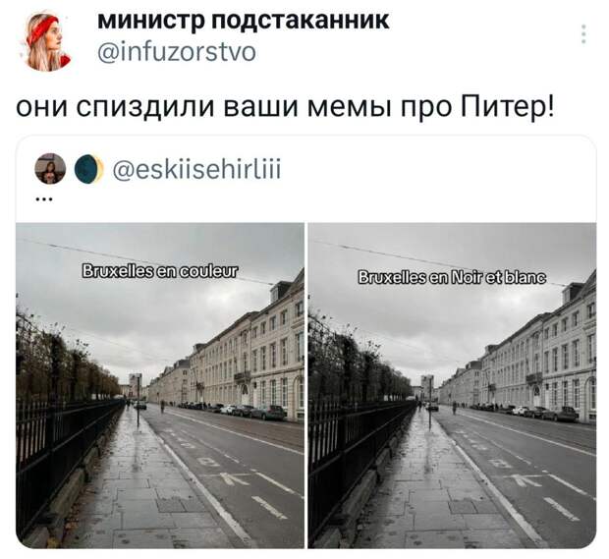Click the parked cars in left photo
The image size is (609, 559).
point(239,411)
